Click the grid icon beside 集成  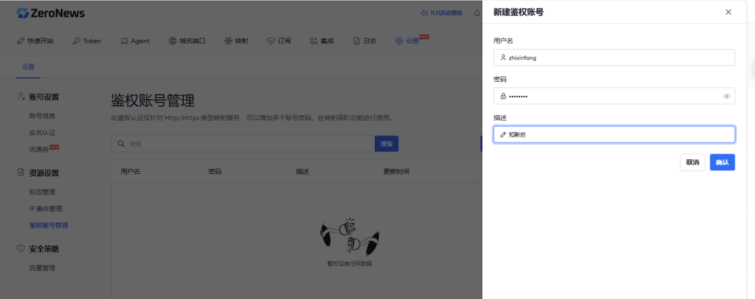313,41
